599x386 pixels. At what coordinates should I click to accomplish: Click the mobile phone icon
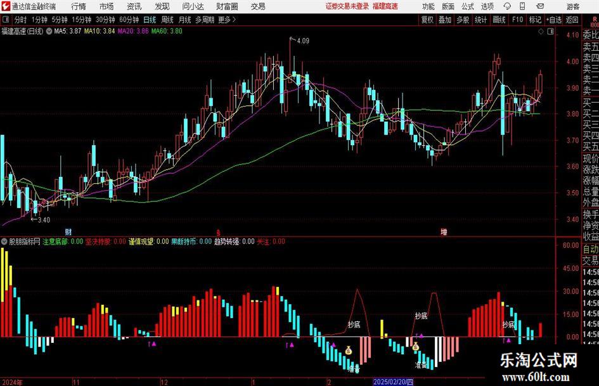(x=522, y=6)
